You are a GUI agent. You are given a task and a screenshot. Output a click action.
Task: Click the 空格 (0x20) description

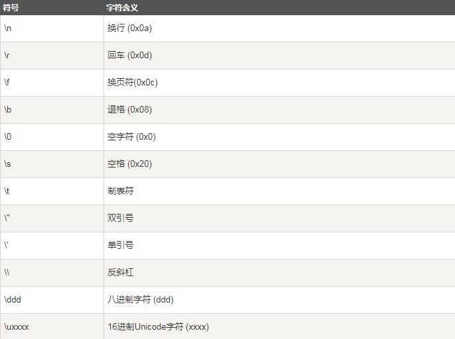[x=130, y=164]
